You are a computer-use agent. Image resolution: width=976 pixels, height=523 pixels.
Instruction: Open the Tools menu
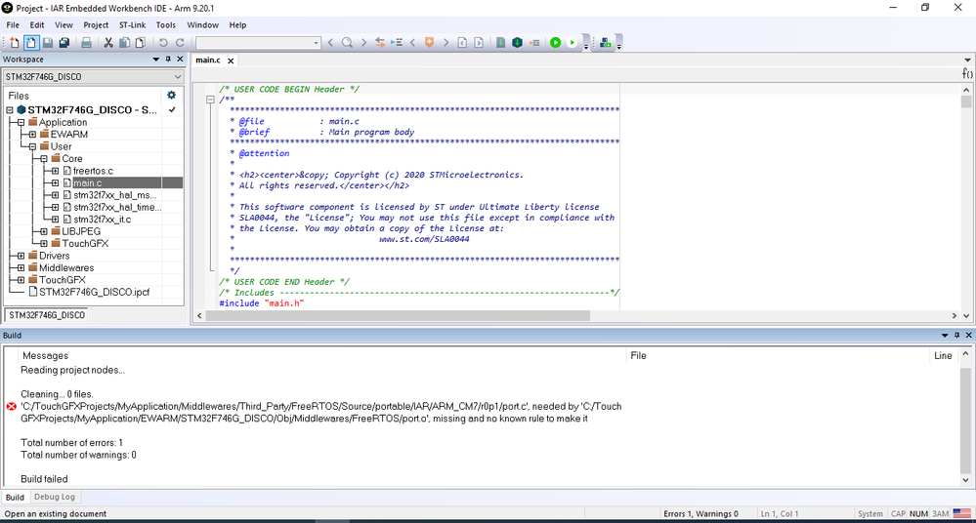click(x=165, y=24)
